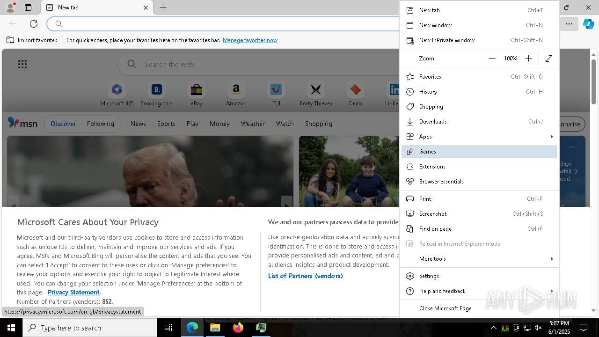Open the Shopping section in MSN
The height and width of the screenshot is (337, 599).
click(x=318, y=124)
